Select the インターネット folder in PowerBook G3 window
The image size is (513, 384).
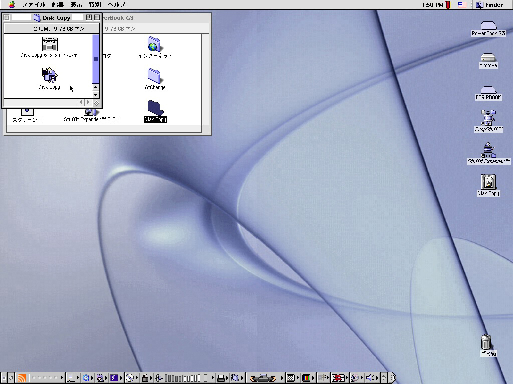(154, 44)
